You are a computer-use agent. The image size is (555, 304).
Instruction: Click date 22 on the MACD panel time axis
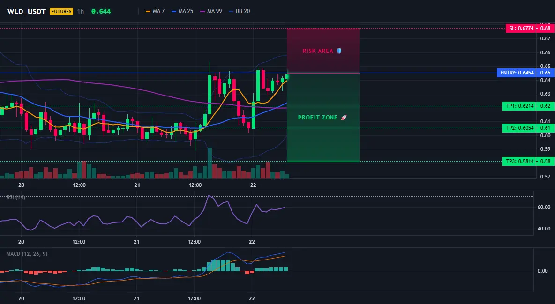(x=252, y=298)
